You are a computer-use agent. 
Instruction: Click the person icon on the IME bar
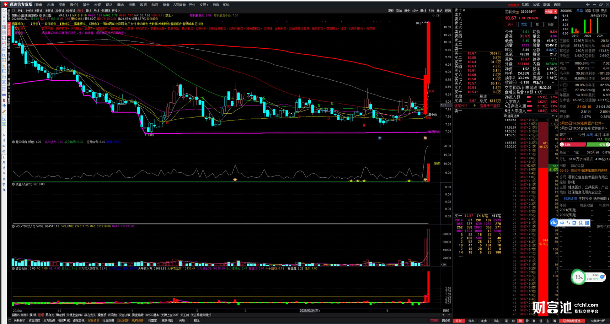(580, 223)
